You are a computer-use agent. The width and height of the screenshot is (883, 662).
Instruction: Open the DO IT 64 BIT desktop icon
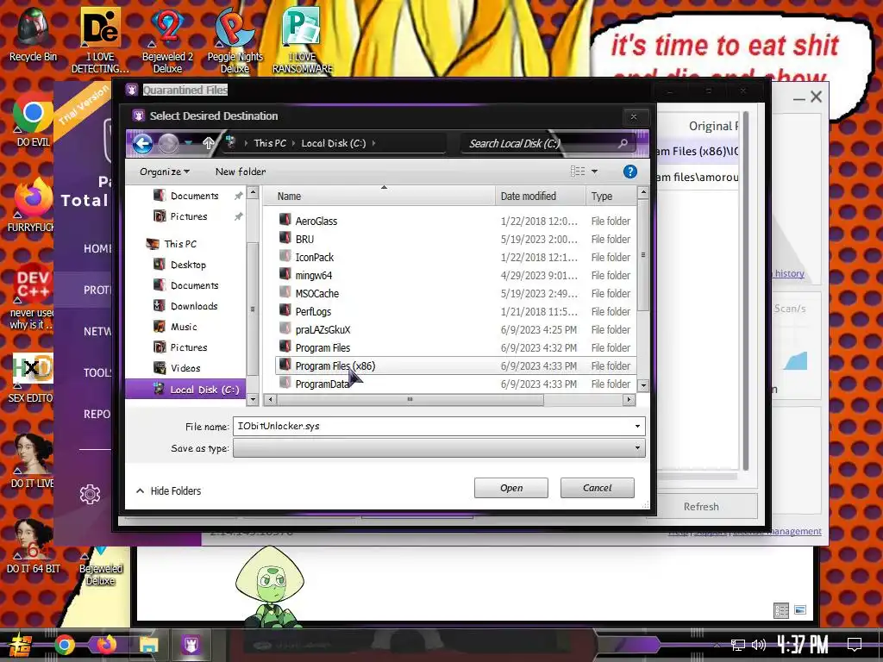(33, 546)
